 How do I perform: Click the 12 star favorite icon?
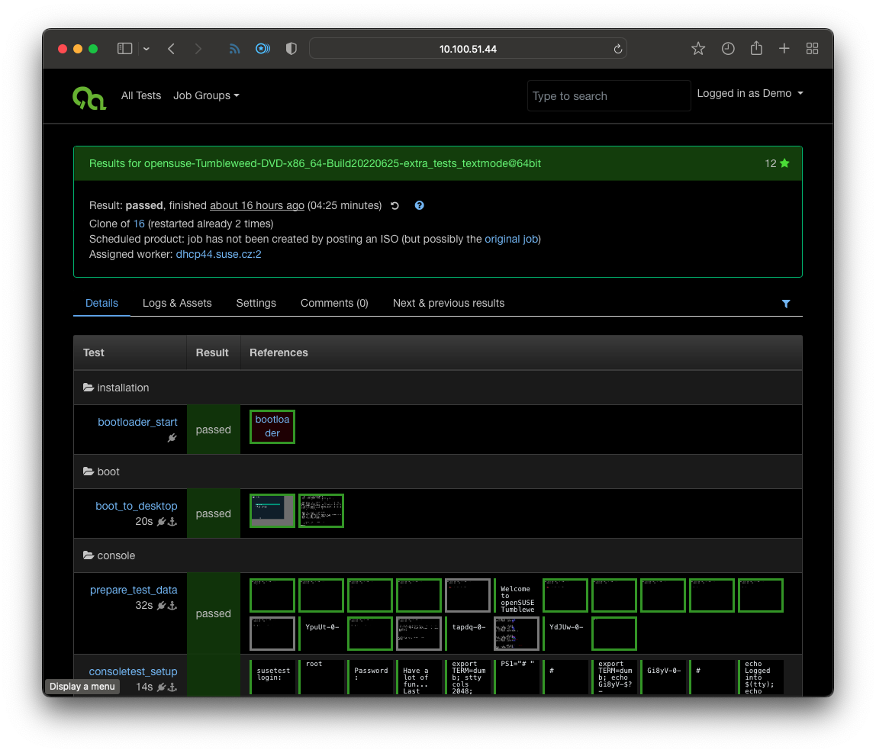coord(784,163)
